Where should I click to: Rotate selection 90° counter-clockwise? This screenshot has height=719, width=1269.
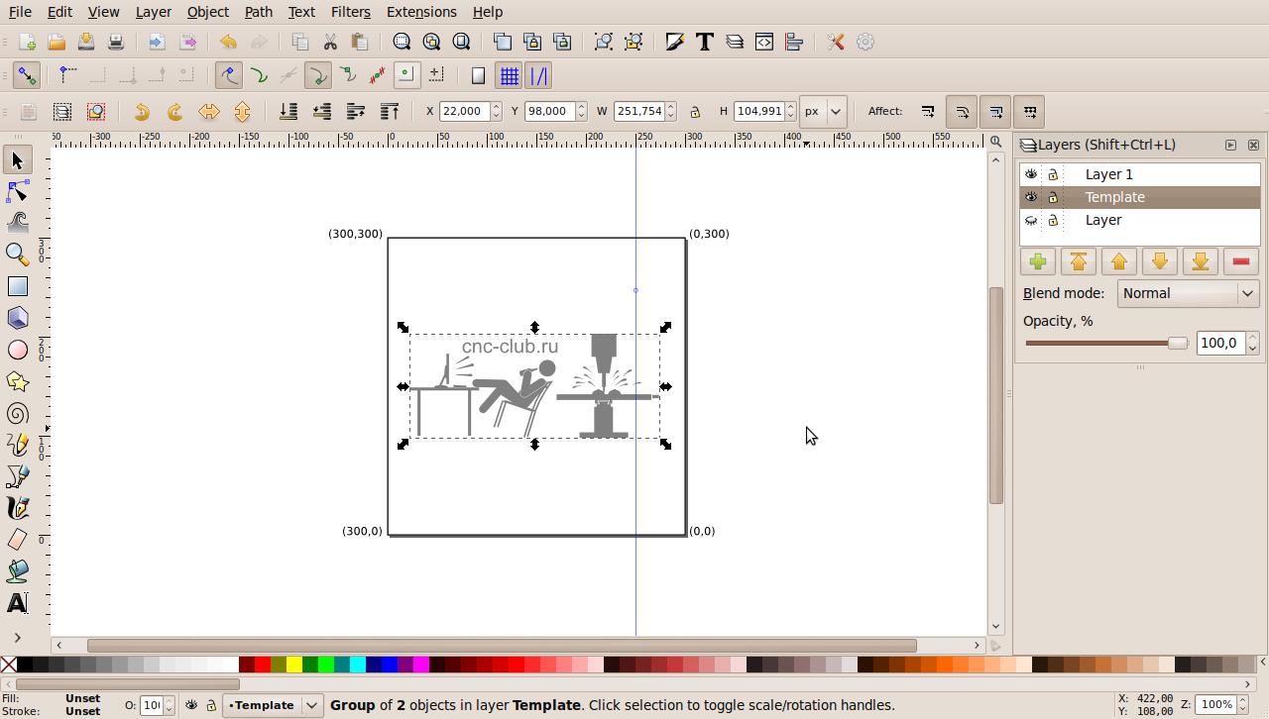(142, 112)
